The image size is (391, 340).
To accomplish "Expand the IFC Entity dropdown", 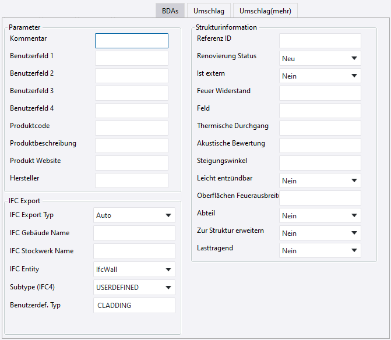I will (x=134, y=270).
